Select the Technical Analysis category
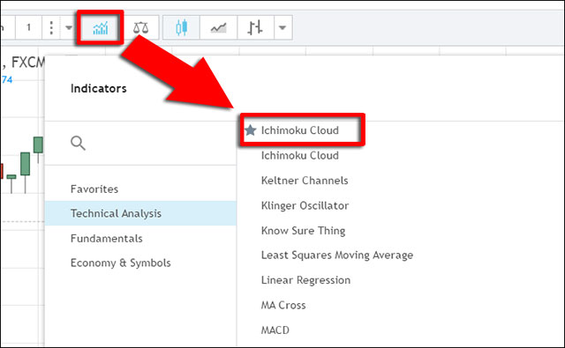The width and height of the screenshot is (565, 348). [140, 213]
